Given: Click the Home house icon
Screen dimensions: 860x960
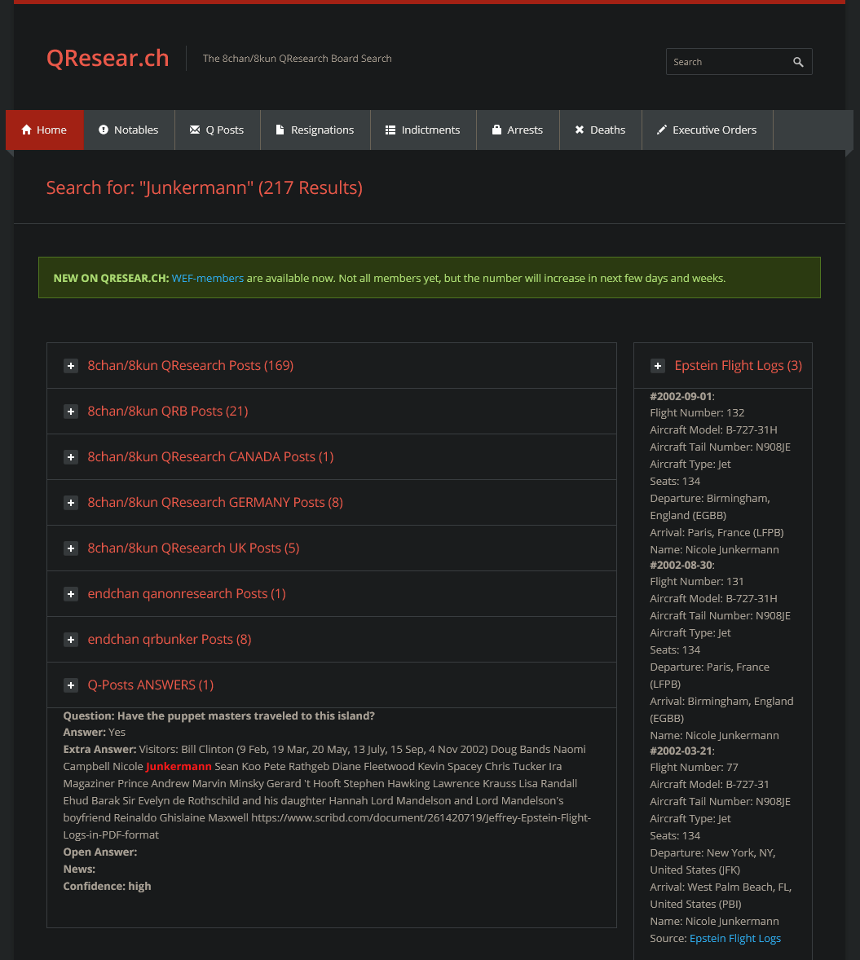Looking at the screenshot, I should coord(26,130).
